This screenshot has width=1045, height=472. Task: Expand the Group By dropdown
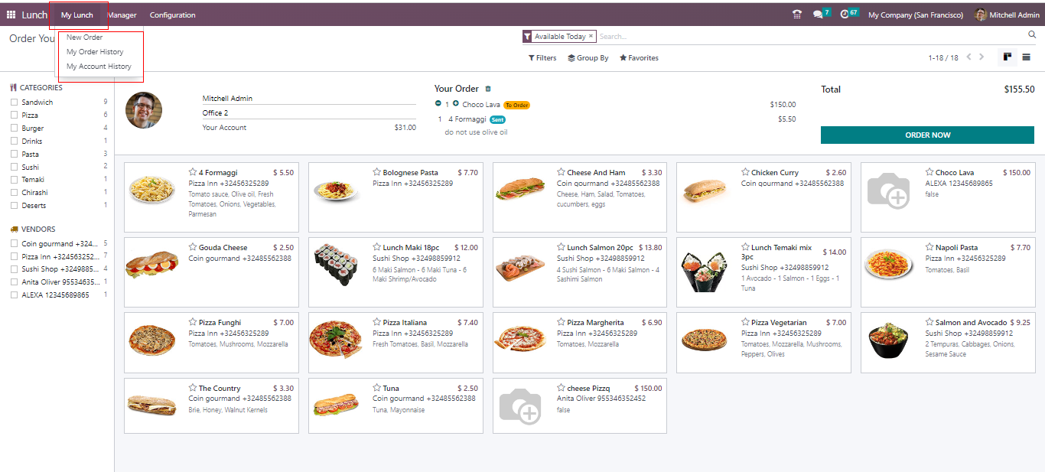(588, 58)
